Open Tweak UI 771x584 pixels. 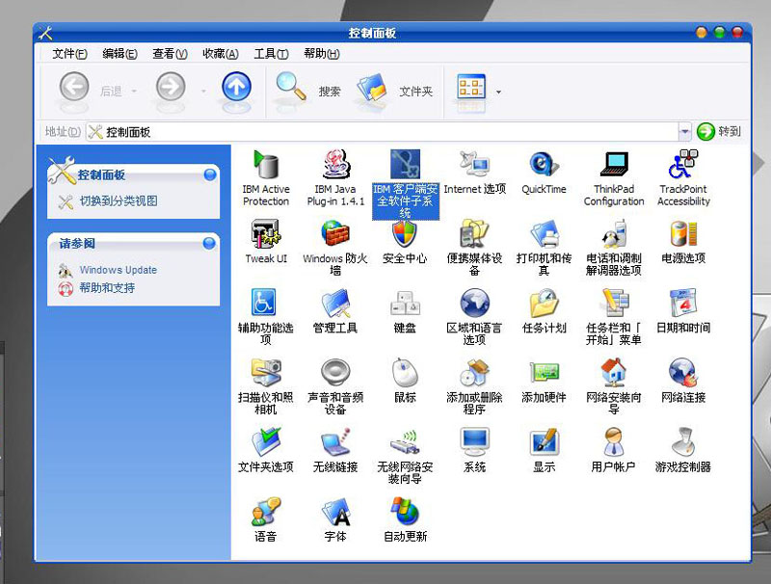click(x=266, y=242)
